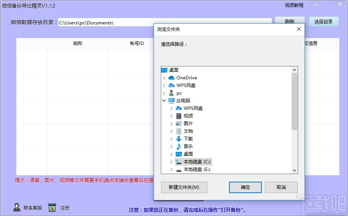Expand the 视频 folder node
The width and height of the screenshot is (348, 216).
(x=171, y=116)
